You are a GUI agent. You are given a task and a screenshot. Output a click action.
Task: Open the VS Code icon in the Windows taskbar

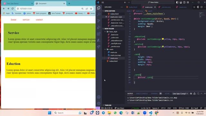[x=151, y=113]
